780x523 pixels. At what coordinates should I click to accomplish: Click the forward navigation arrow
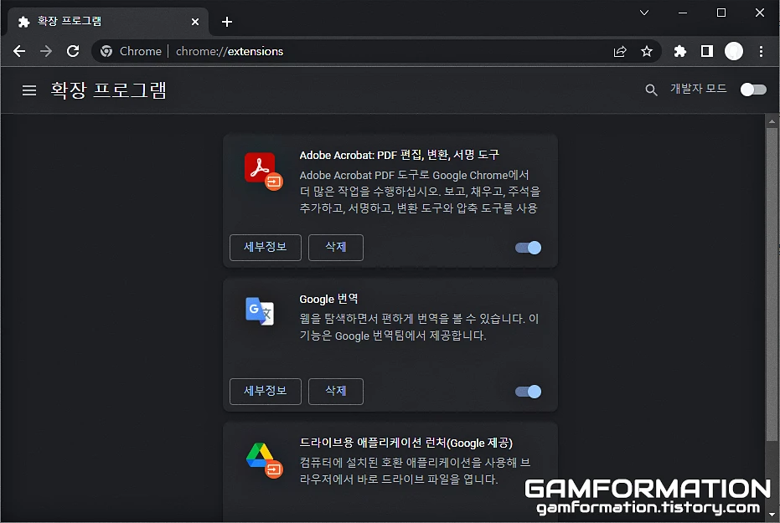(46, 51)
